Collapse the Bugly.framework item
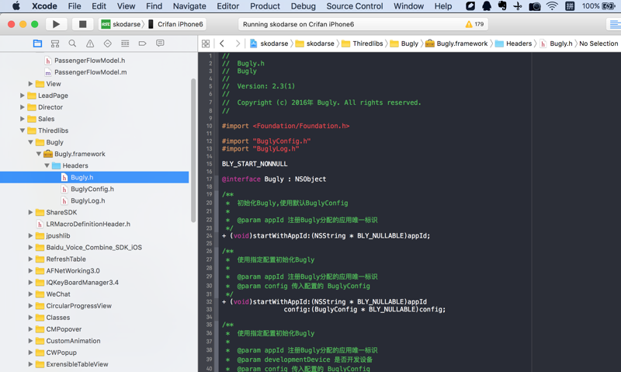Screen dimensions: 621x372 tap(39, 154)
